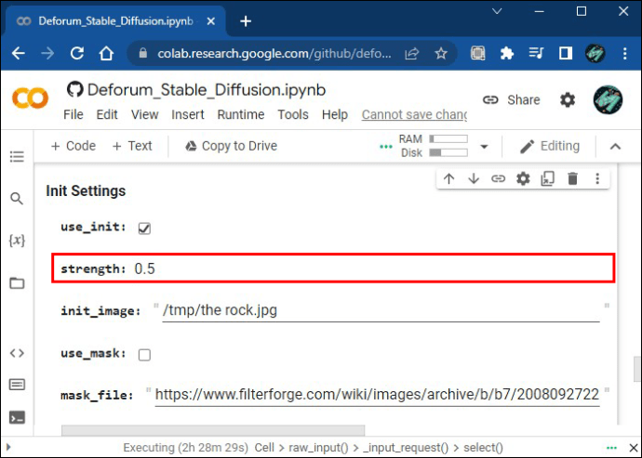Enable the use_mask checkbox
This screenshot has height=458, width=642.
tap(144, 355)
